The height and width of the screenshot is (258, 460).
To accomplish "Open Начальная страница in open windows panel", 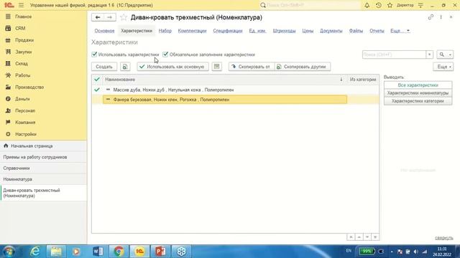I will 43,145.
